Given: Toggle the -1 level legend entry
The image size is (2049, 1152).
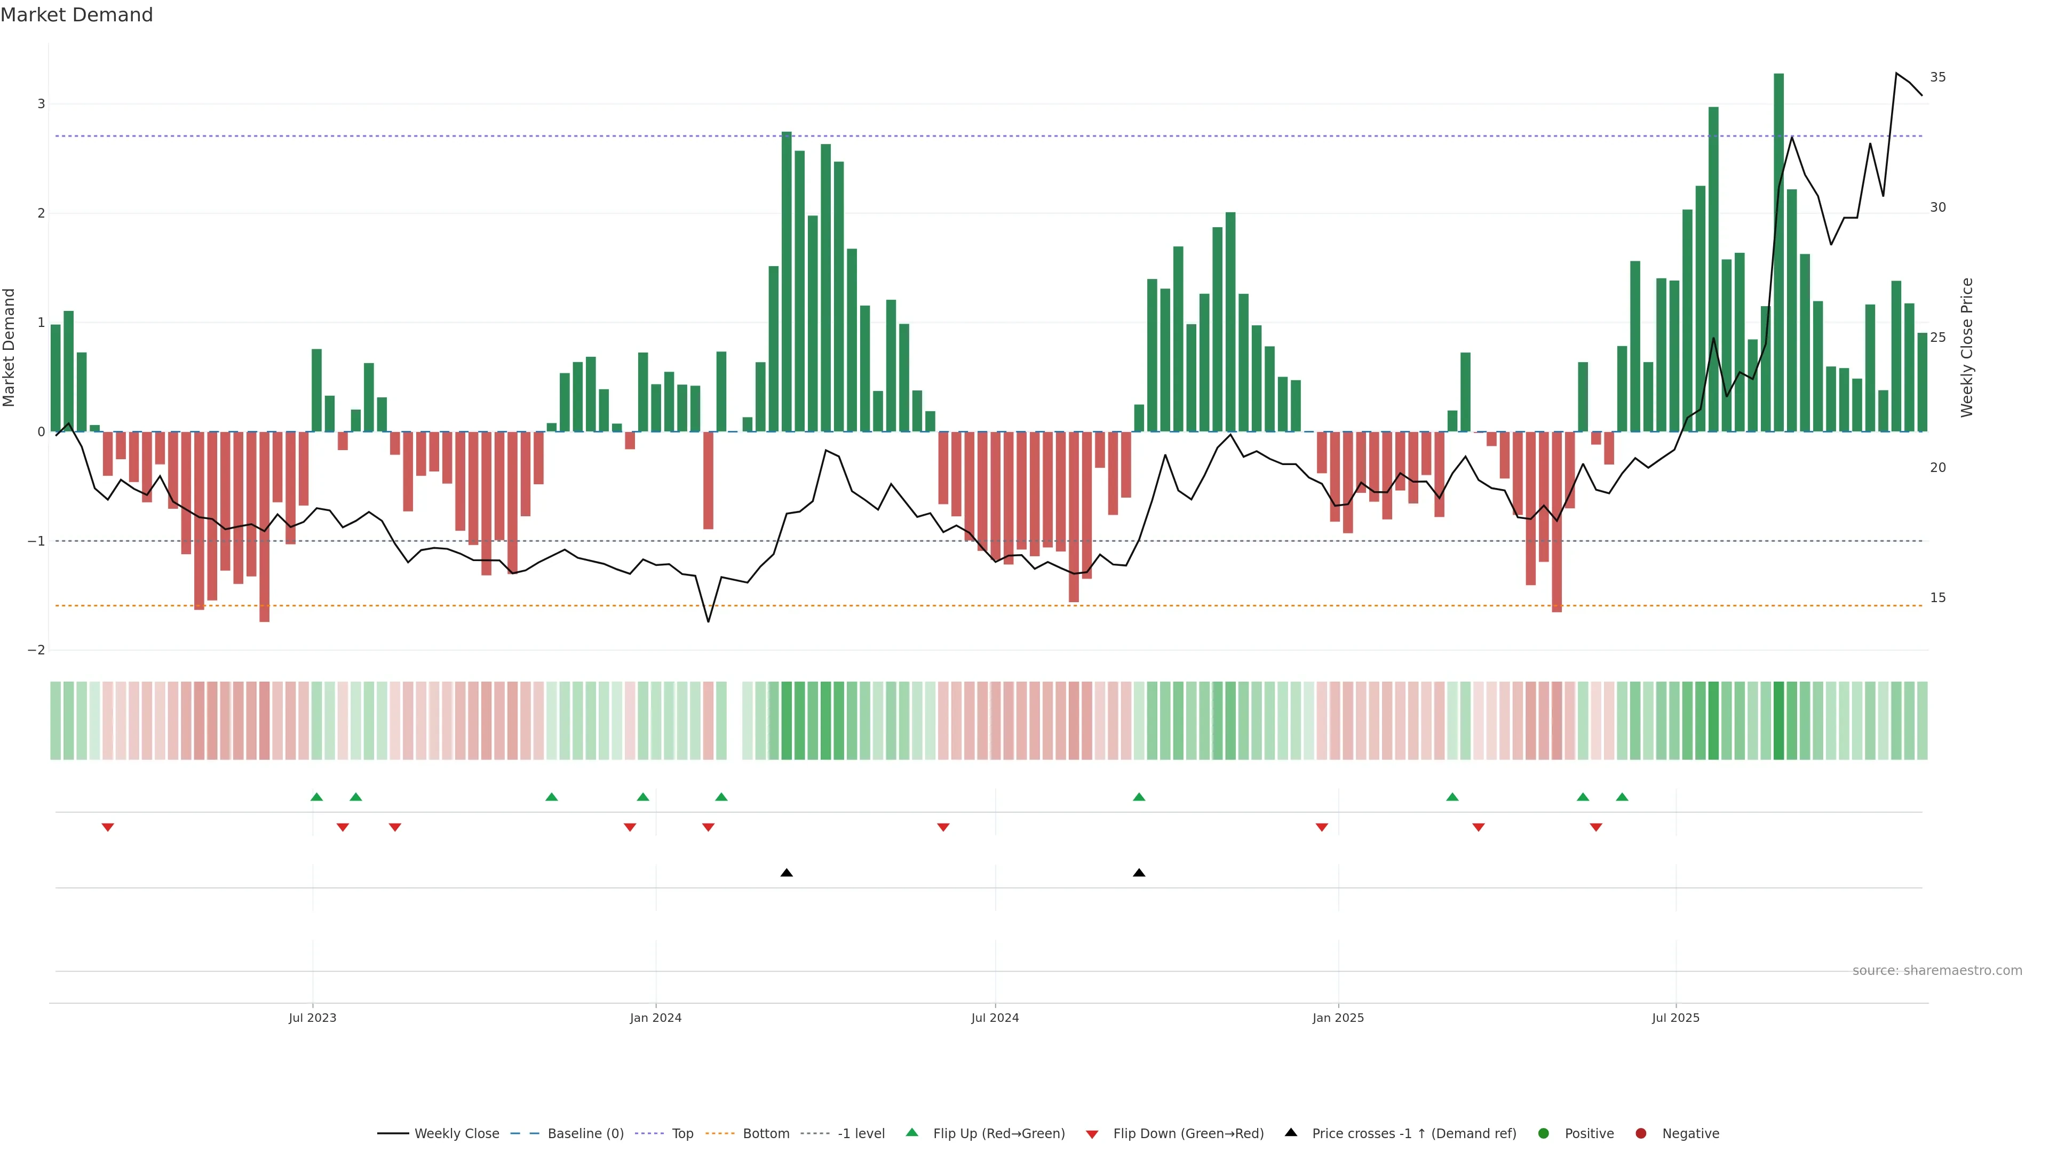Looking at the screenshot, I should (861, 1134).
